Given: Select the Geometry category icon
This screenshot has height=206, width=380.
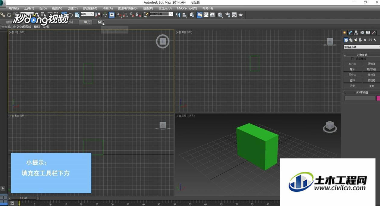Looking at the screenshot, I should pyautogui.click(x=346, y=40).
